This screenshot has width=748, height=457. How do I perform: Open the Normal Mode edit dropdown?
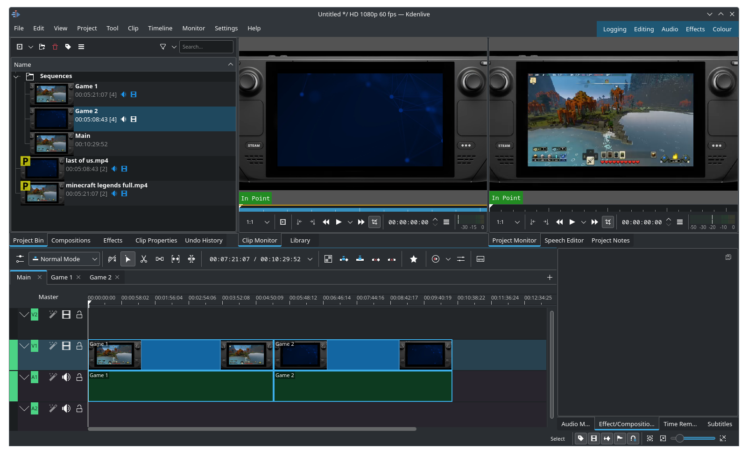(x=64, y=259)
